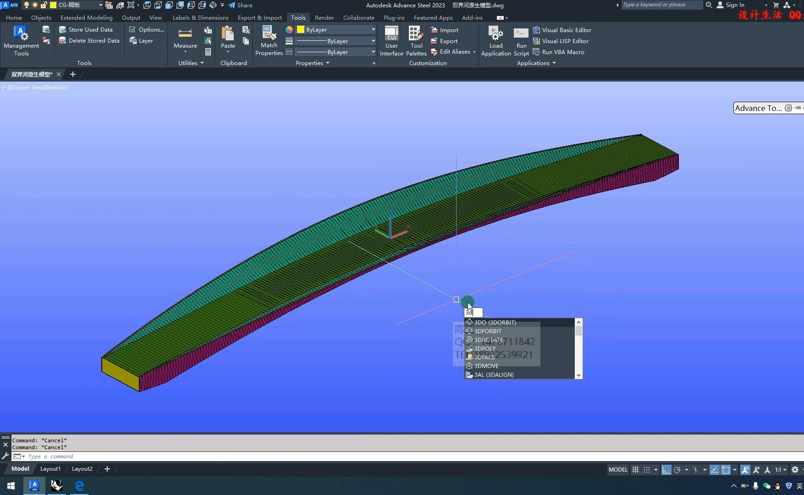This screenshot has height=495, width=804.
Task: Expand the Applications panel
Action: coord(536,63)
